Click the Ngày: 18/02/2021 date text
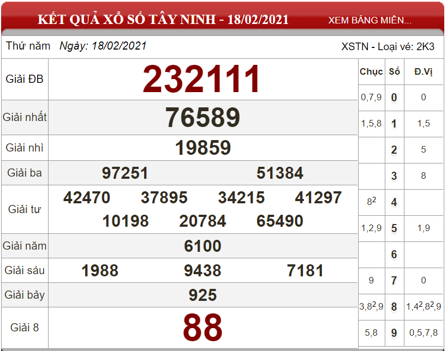The height and width of the screenshot is (351, 447). pos(103,46)
